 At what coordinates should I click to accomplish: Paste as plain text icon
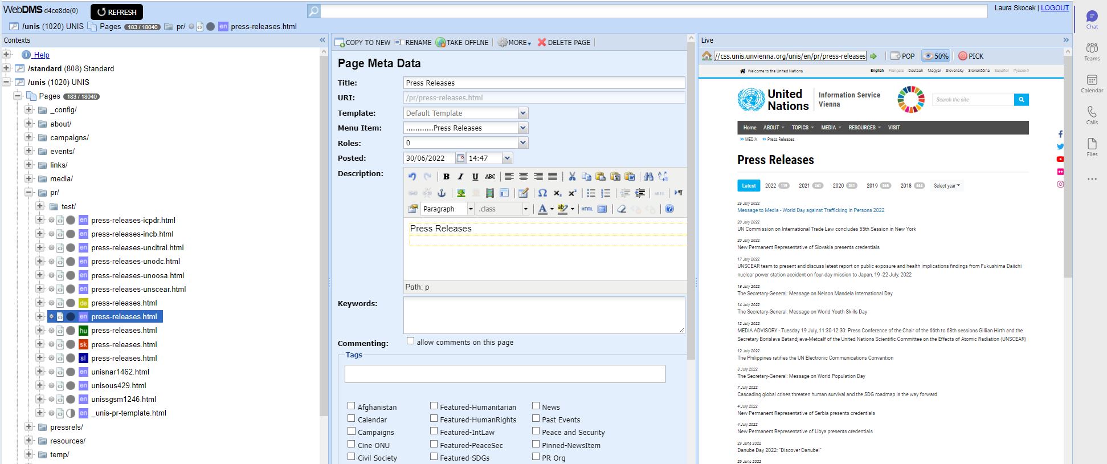click(615, 177)
